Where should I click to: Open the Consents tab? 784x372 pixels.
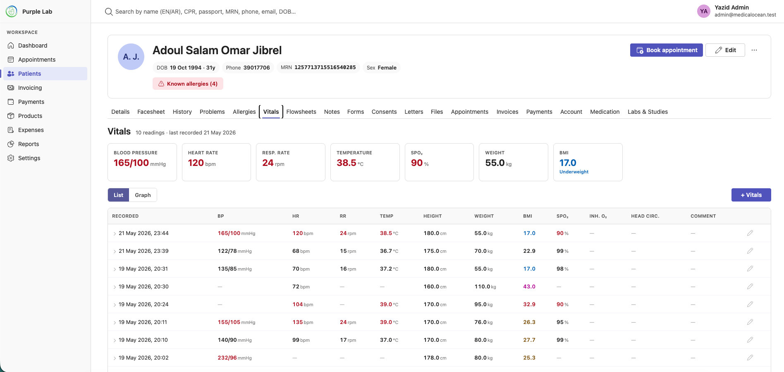pos(384,112)
